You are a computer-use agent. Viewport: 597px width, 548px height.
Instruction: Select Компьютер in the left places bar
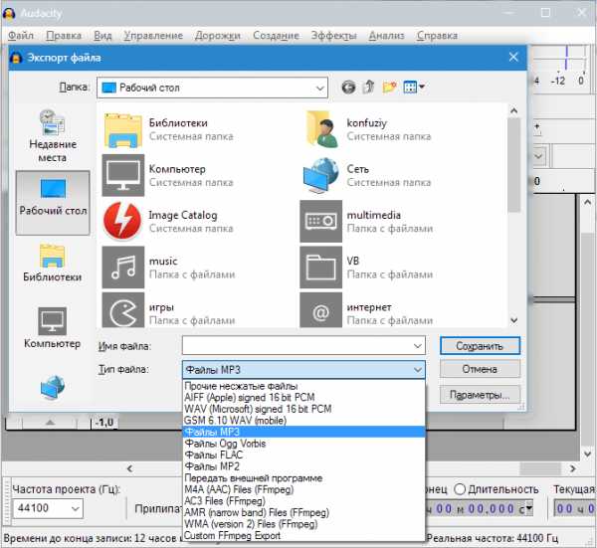tap(53, 328)
